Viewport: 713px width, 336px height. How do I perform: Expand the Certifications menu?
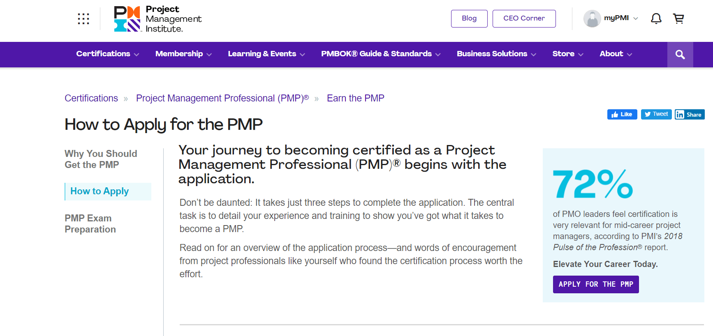click(108, 54)
